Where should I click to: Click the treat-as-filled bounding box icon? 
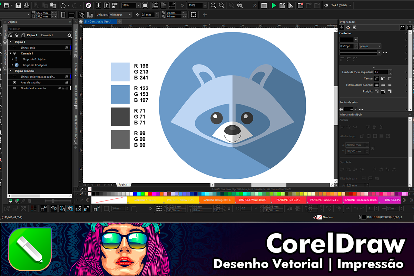194,15
